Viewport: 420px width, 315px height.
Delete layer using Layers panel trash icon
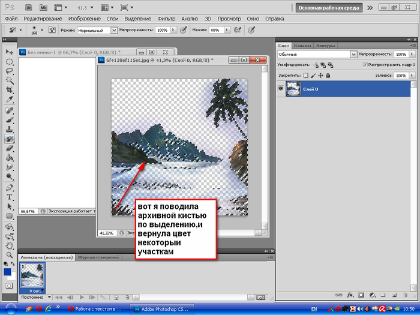[x=406, y=295]
